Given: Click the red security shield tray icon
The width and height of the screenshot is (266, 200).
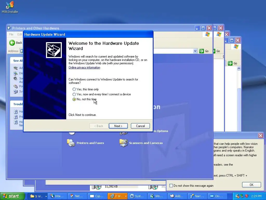Looking at the screenshot, I should click(247, 196).
